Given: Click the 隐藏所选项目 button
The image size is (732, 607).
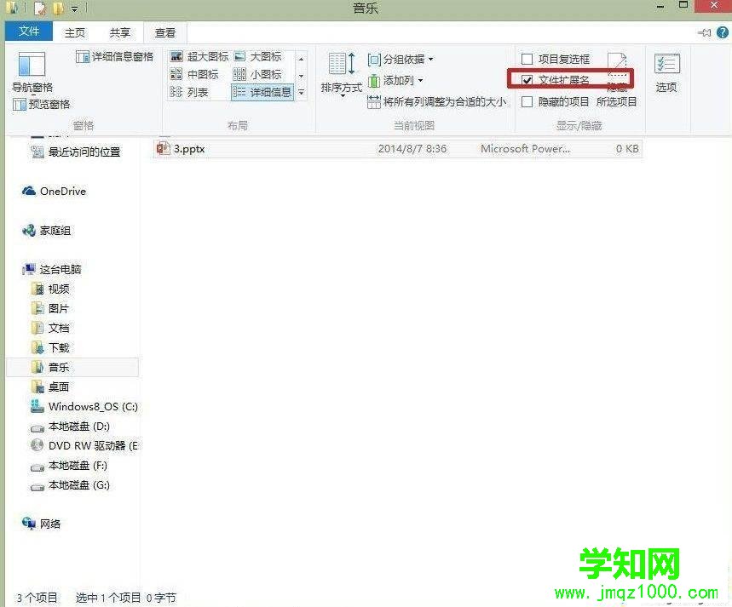Looking at the screenshot, I should coord(617,79).
